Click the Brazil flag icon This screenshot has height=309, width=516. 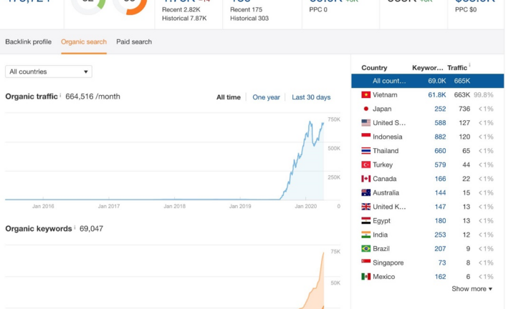[x=365, y=249]
